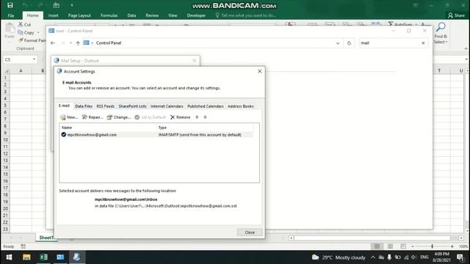This screenshot has width=470, height=264.
Task: Open the Developer ribbon tab
Action: pos(196,15)
